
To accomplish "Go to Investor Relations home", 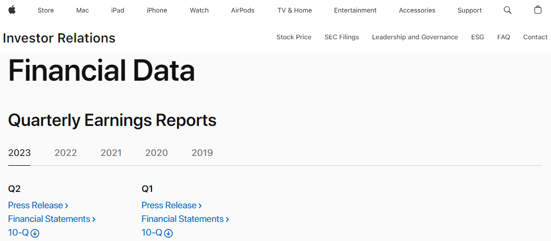I will click(x=59, y=38).
